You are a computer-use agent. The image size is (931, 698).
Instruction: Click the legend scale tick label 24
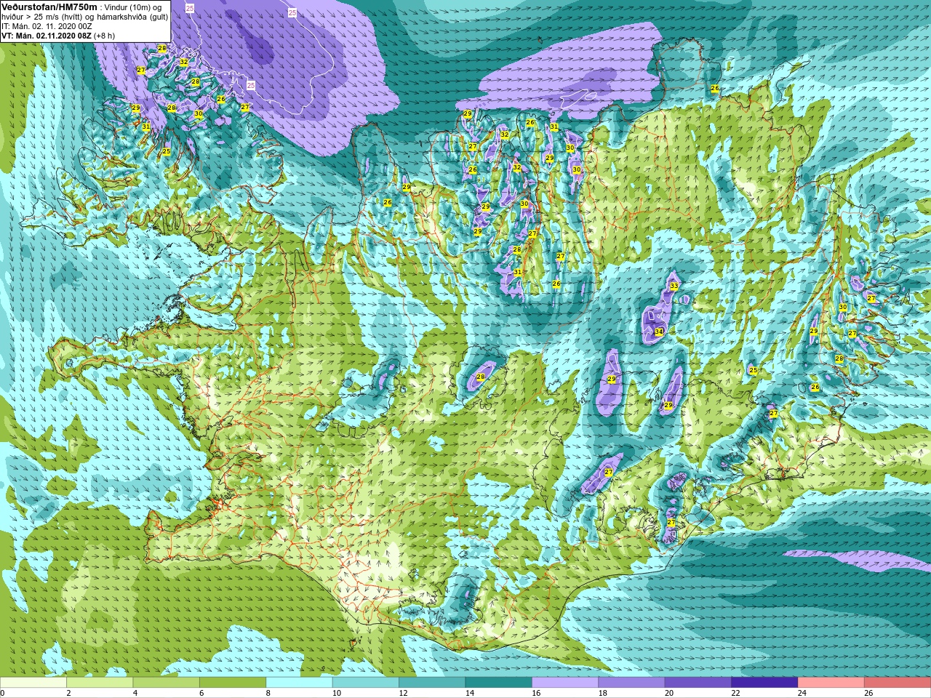(802, 693)
